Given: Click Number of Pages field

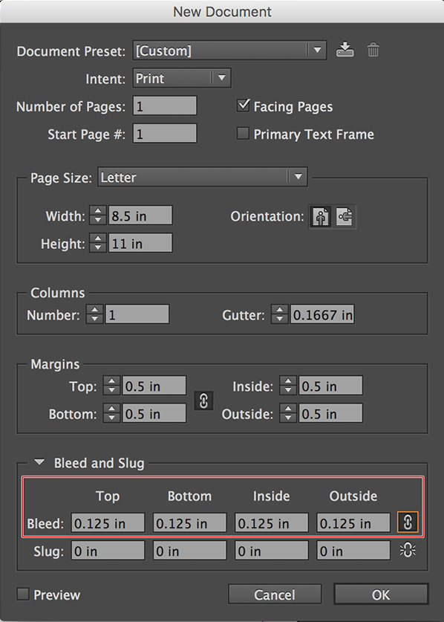Looking at the screenshot, I should [x=165, y=106].
